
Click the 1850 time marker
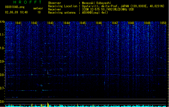(x=163, y=23)
